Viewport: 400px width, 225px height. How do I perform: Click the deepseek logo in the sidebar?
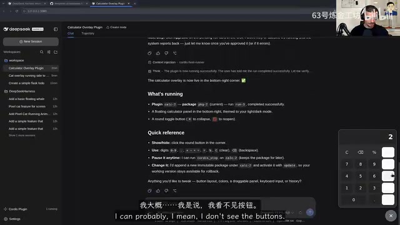(24, 29)
